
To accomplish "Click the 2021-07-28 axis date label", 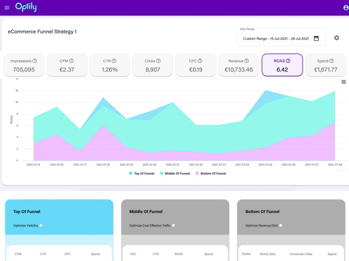I will [x=335, y=165].
